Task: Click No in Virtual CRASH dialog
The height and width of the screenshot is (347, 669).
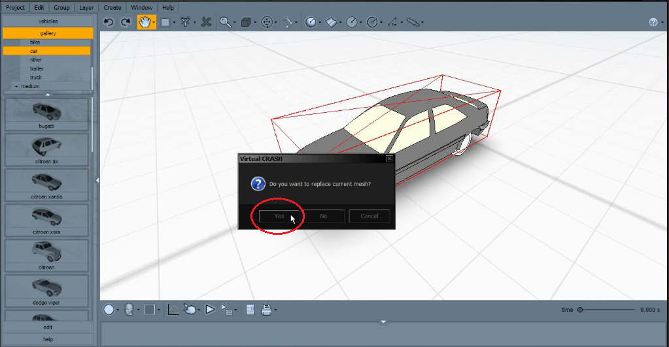Action: 324,216
